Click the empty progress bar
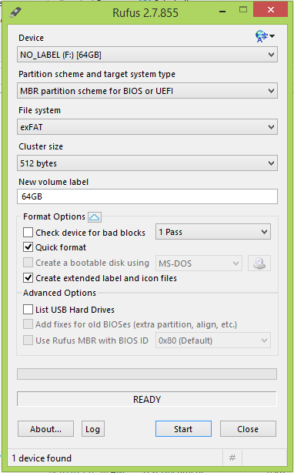294x473 pixels. (147, 374)
